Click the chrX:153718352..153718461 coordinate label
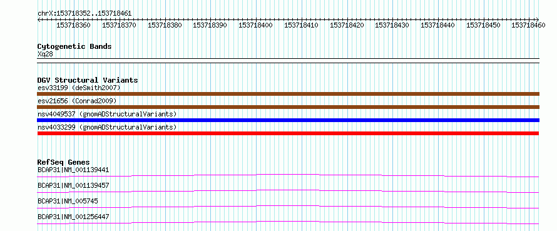The image size is (557, 231). [x=84, y=14]
